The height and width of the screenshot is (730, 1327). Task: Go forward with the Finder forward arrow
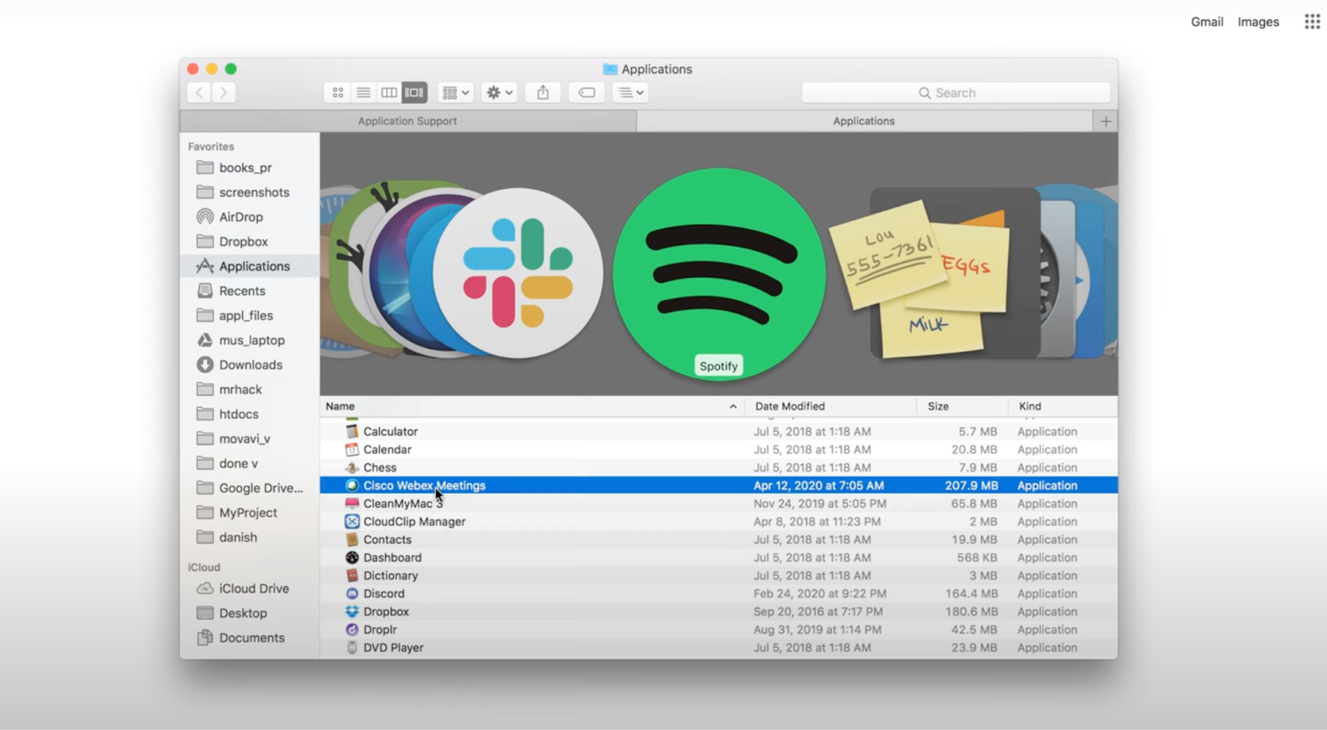(x=223, y=93)
